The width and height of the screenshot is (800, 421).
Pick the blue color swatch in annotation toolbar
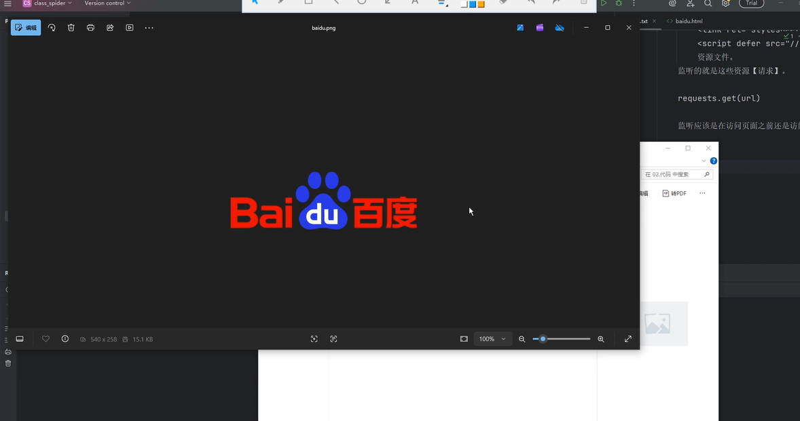[x=473, y=4]
